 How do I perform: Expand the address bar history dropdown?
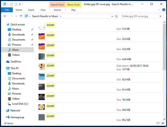[112, 16]
